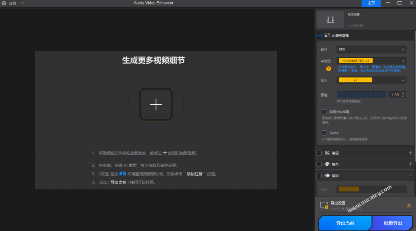
Task: Click the 视频信息 label
Action: pyautogui.click(x=354, y=15)
